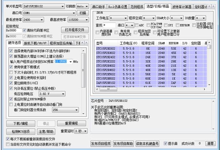Click hardware options scrollbar down arrow

83,114
